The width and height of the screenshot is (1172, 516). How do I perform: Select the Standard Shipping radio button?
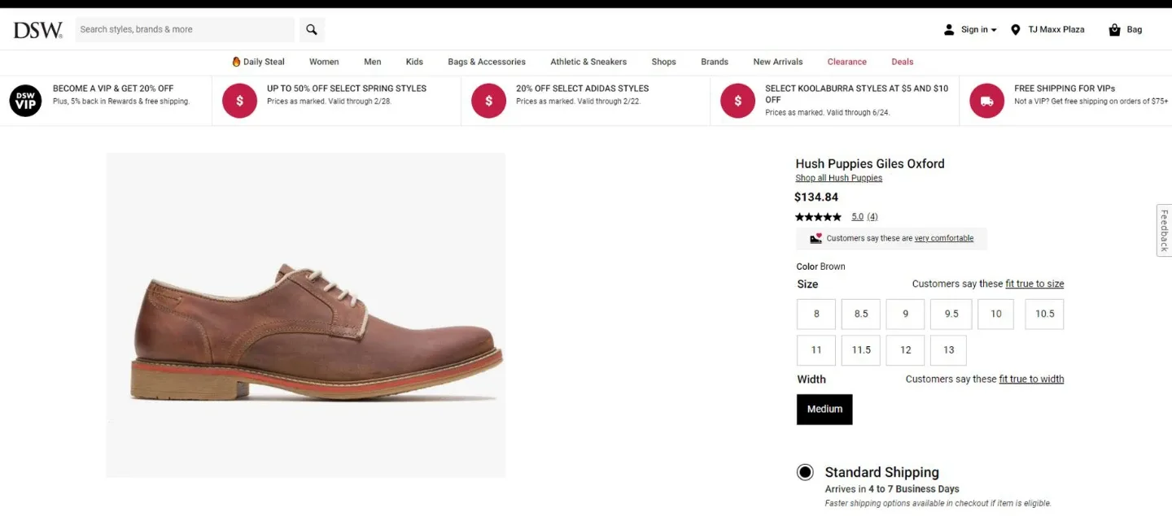click(x=805, y=472)
